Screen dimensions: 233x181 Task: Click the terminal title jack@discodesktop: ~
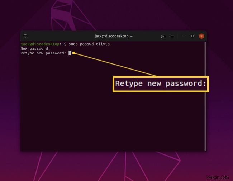click(114, 36)
